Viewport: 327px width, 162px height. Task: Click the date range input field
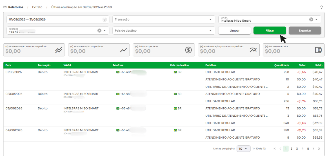click(x=58, y=20)
